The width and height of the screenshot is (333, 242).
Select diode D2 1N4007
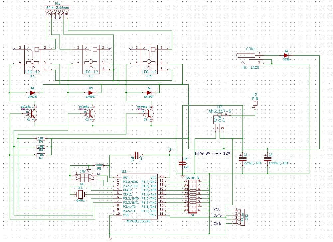33,93
